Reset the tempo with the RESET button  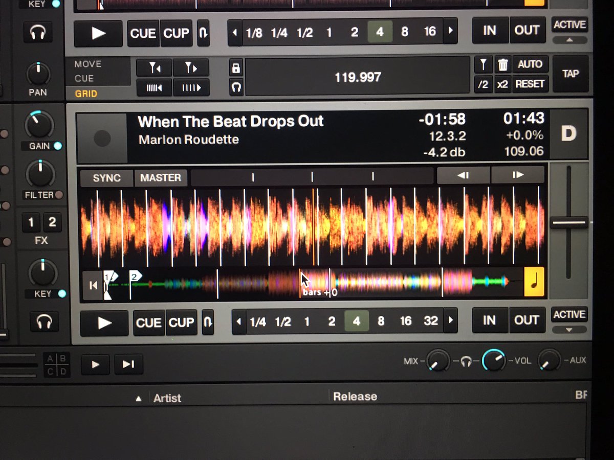[530, 84]
